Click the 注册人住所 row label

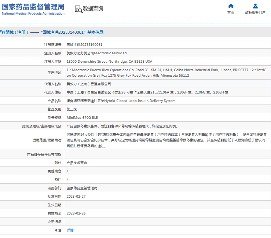[x=53, y=62]
